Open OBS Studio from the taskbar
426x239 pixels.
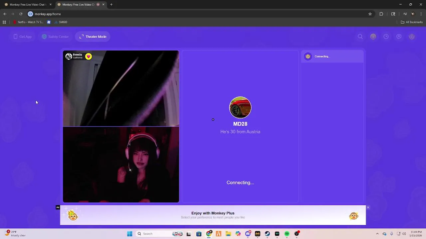tap(297, 234)
